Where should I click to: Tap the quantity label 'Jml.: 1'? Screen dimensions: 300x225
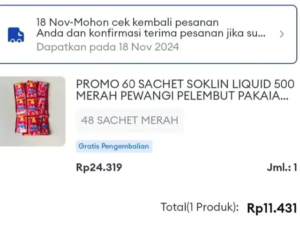pos(282,167)
